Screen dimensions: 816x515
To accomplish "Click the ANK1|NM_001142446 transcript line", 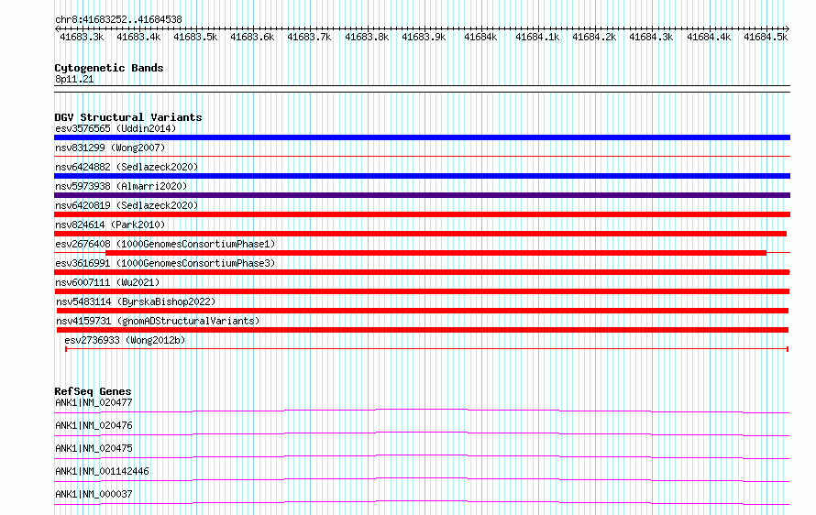I will [422, 479].
